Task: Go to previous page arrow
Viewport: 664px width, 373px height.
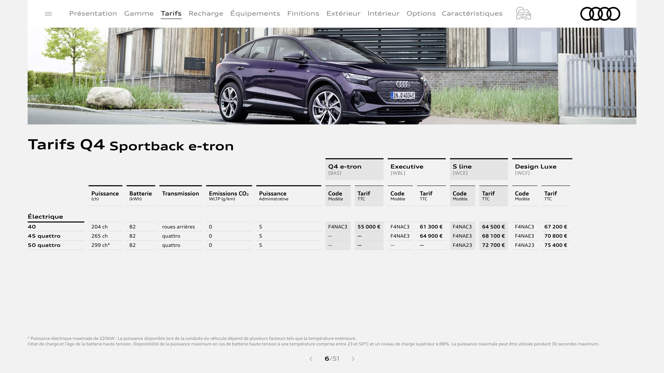Action: 311,359
